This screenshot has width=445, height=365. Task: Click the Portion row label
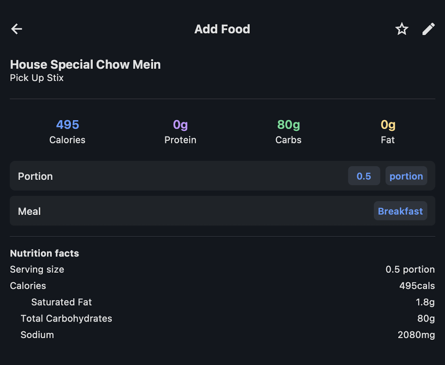click(x=35, y=176)
